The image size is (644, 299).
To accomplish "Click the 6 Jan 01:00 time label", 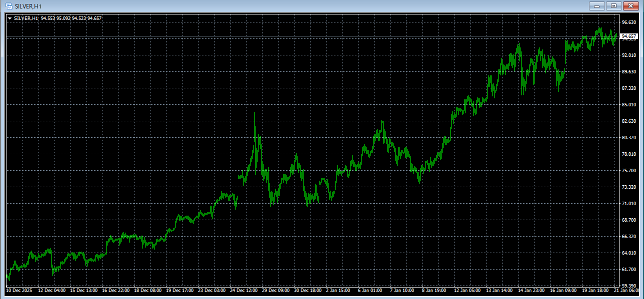I will [x=370, y=290].
